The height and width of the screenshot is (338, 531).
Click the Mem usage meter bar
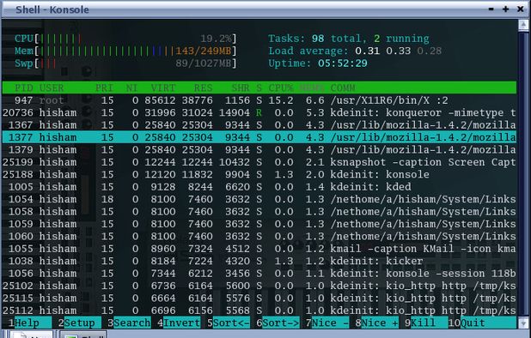point(125,51)
